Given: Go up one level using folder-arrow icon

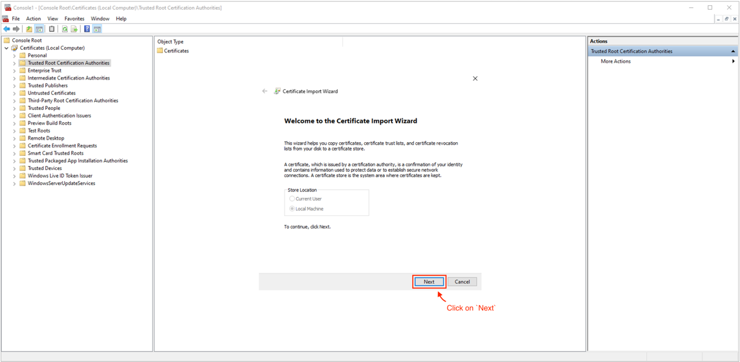Looking at the screenshot, I should (29, 29).
